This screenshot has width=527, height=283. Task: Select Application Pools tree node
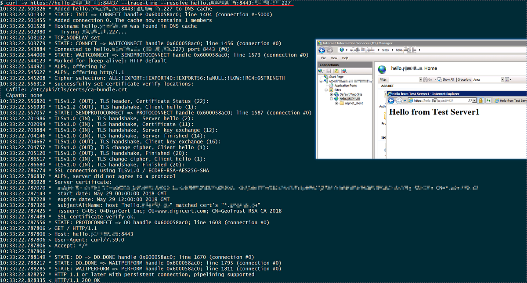[345, 86]
